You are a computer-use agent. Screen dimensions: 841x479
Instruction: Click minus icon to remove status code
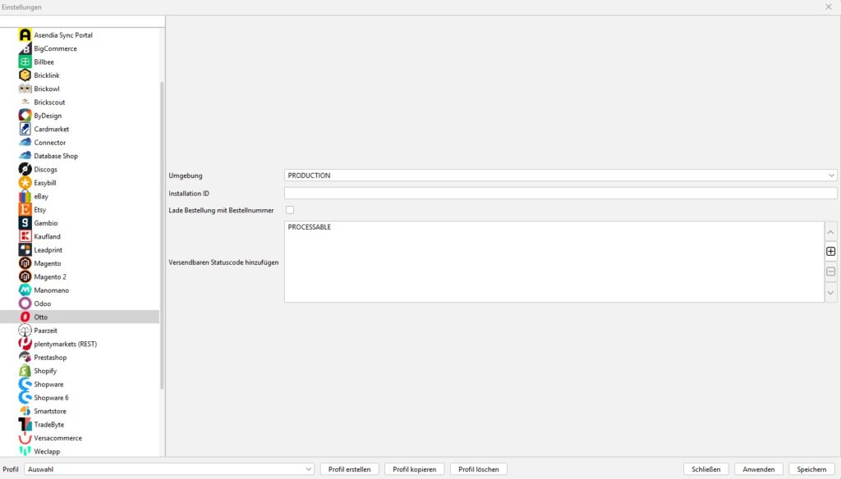(830, 271)
